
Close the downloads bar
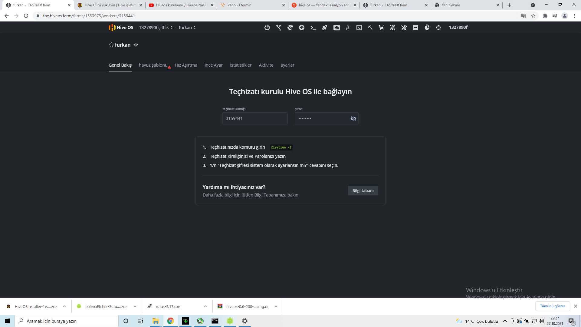click(576, 306)
